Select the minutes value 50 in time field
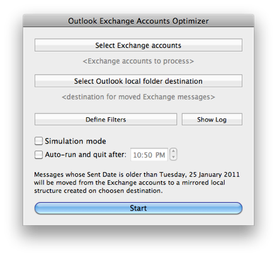The height and width of the screenshot is (257, 277). point(148,155)
